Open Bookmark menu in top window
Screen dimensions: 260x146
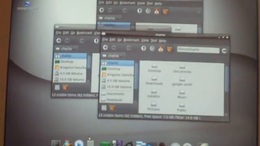pos(127,3)
